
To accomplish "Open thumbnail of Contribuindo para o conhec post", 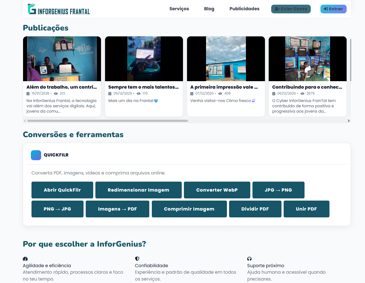I will [308, 59].
